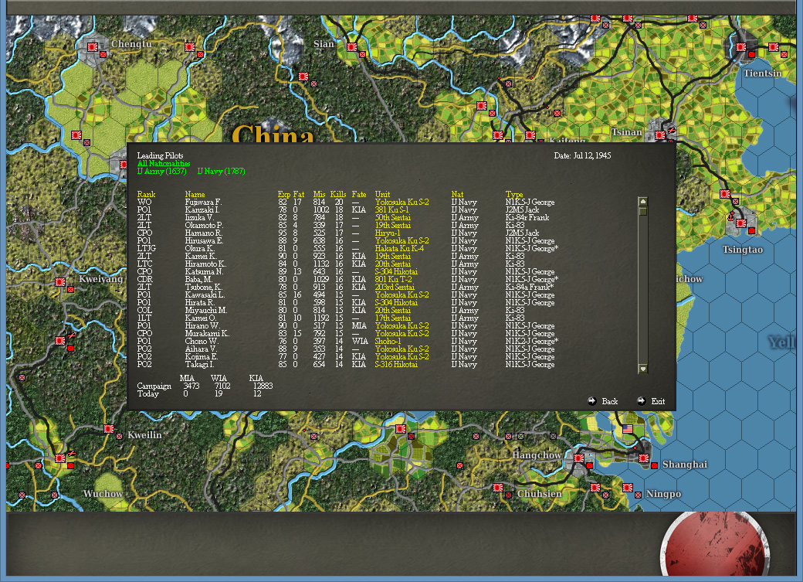The height and width of the screenshot is (582, 803).
Task: Click the Exit arrow icon
Action: (x=641, y=401)
